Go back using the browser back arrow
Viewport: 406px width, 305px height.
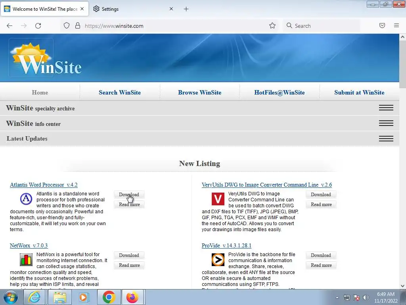[x=10, y=26]
